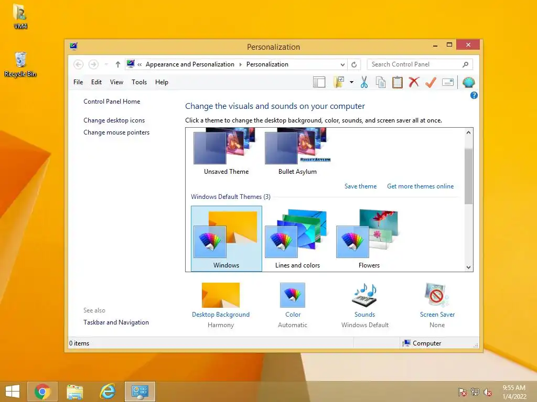Screen dimensions: 537x402
Task: Navigate to Appearance and Personalization breadcrumb
Action: [x=190, y=64]
